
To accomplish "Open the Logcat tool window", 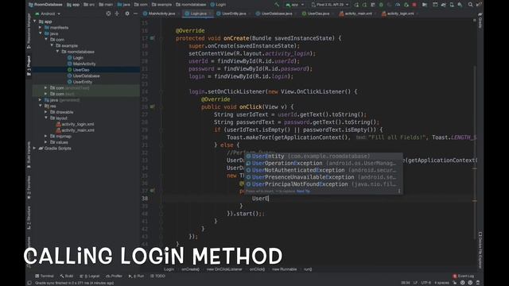I will click(x=90, y=276).
